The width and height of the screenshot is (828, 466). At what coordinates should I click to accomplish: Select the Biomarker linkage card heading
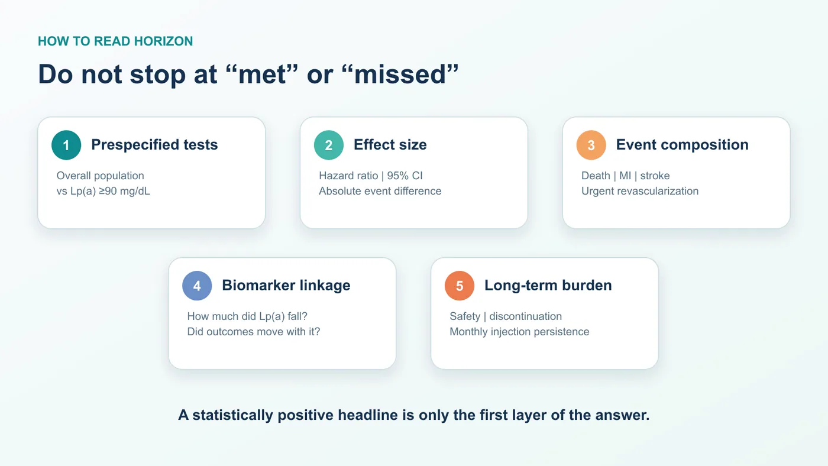click(286, 286)
